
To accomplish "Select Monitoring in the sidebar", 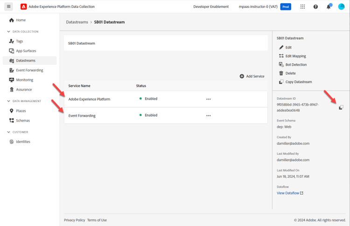I will tap(25, 80).
